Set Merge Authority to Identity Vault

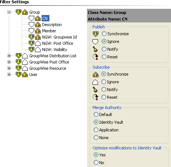96,122
